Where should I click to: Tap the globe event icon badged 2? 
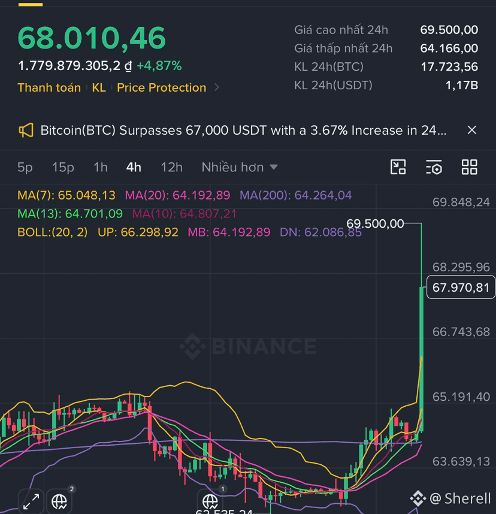[59, 501]
